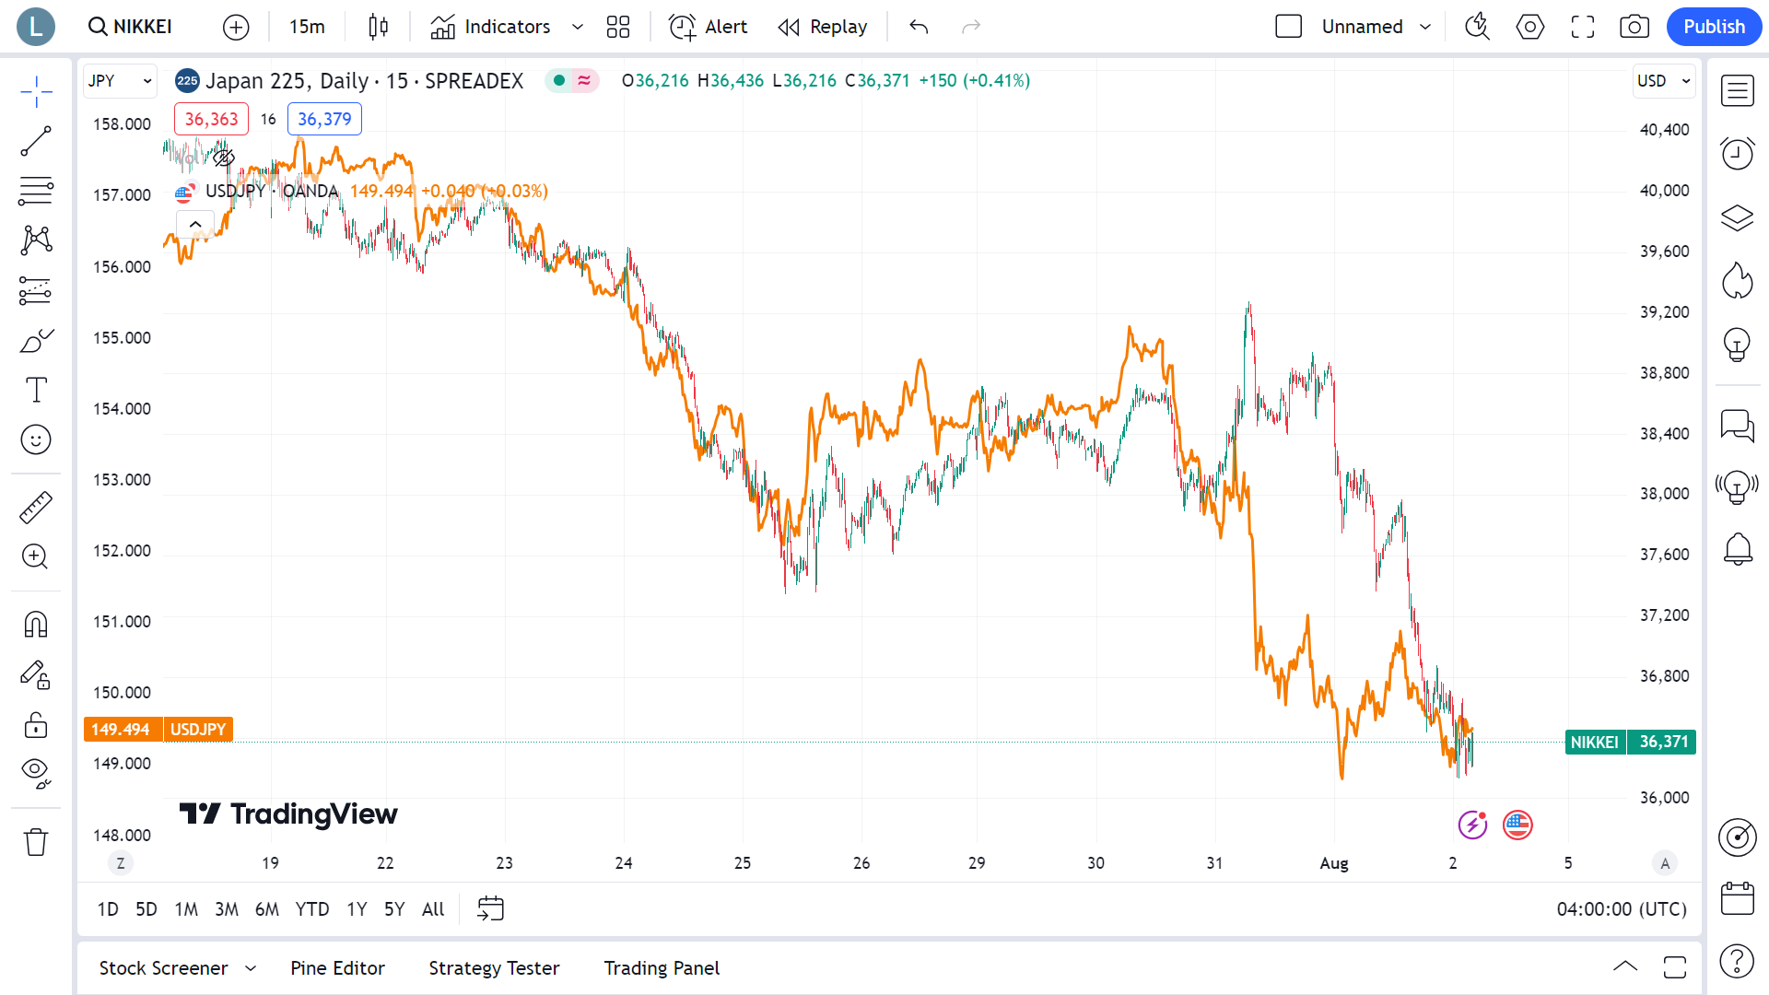This screenshot has height=995, width=1769.
Task: Expand the Unnamed layout dropdown
Action: [x=1425, y=27]
